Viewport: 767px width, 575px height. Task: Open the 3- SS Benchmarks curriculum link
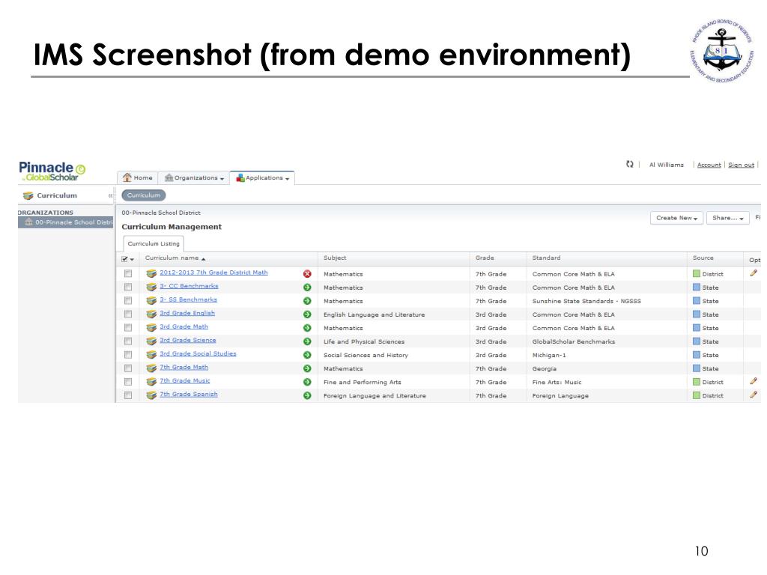pos(188,299)
